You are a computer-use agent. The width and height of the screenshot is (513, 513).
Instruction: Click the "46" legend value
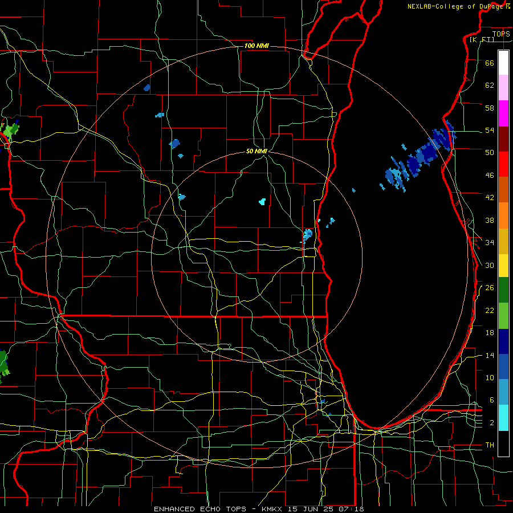coord(490,176)
